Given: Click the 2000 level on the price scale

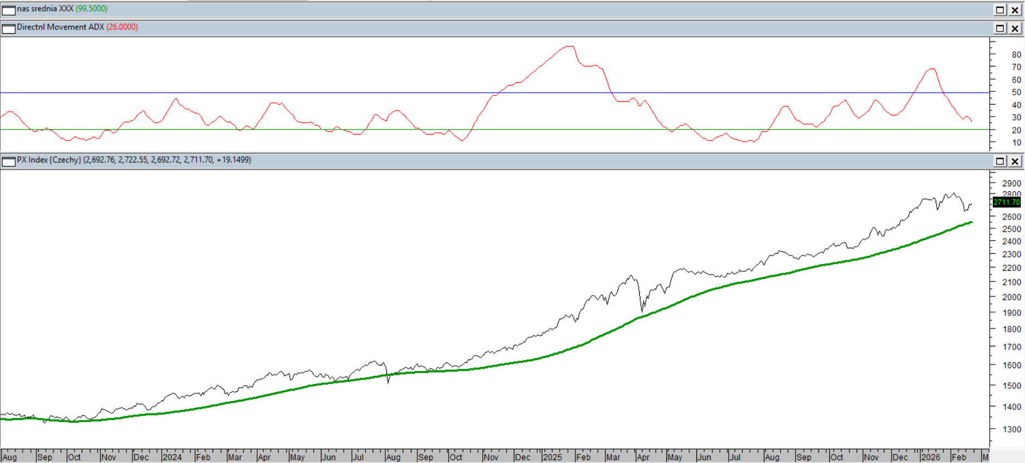Looking at the screenshot, I should click(1011, 297).
